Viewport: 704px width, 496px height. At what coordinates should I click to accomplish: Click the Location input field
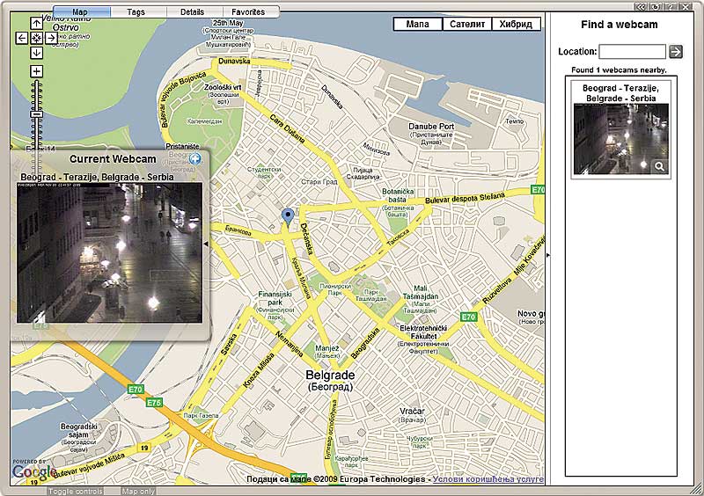(x=632, y=51)
